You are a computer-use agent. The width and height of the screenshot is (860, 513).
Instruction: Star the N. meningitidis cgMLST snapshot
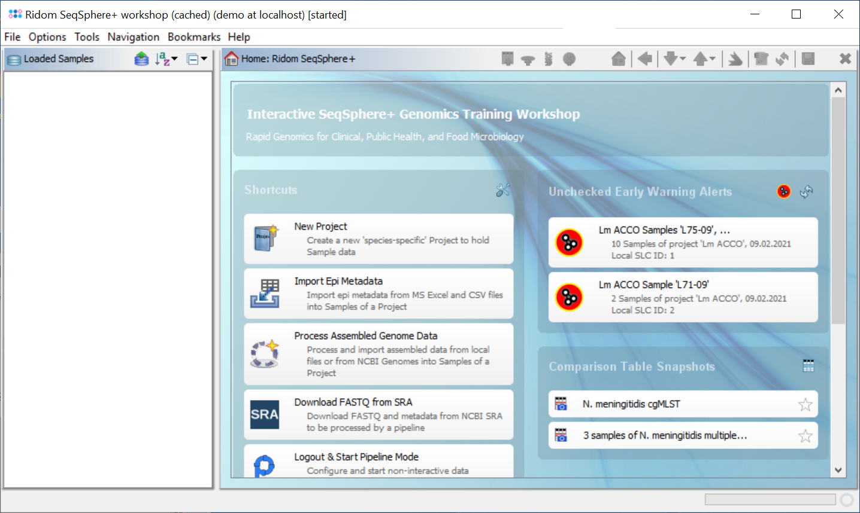click(x=805, y=405)
